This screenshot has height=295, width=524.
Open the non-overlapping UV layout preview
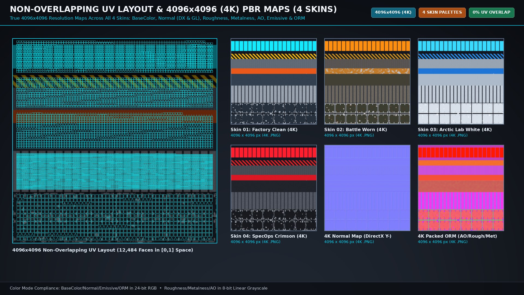pos(115,141)
